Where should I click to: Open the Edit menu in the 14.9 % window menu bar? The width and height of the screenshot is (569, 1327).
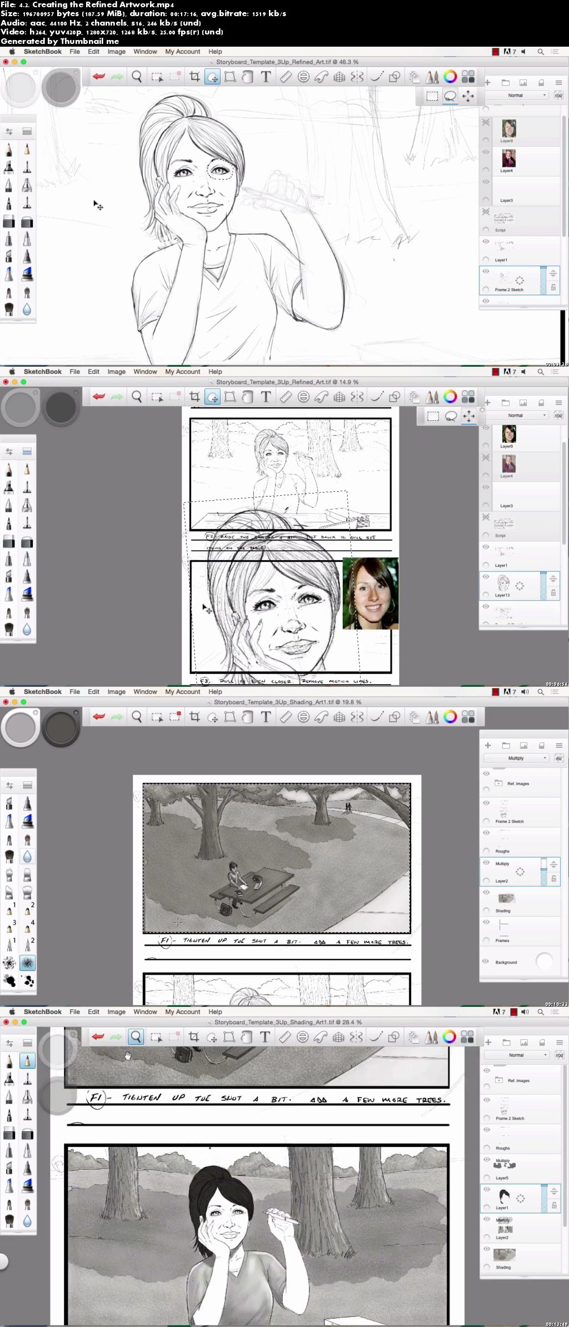pos(93,372)
